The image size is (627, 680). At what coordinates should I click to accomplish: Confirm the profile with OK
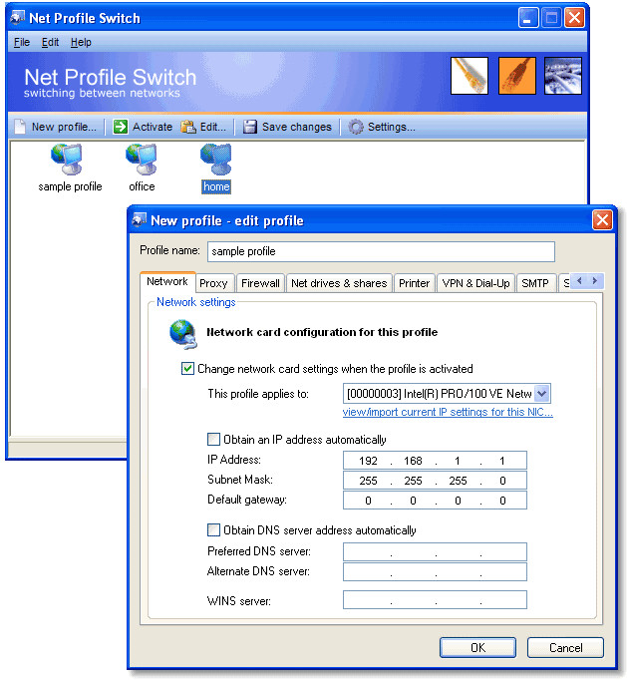[x=477, y=647]
